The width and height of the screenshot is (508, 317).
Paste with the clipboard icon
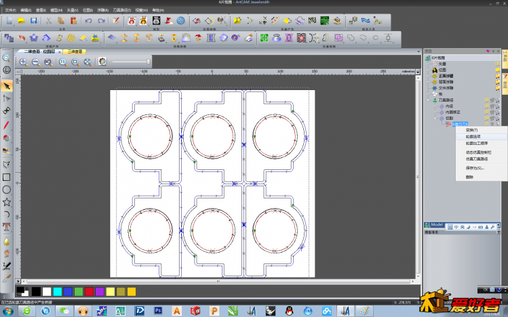(x=73, y=21)
